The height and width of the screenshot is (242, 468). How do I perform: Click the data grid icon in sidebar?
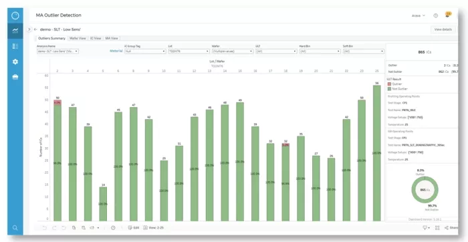15,46
